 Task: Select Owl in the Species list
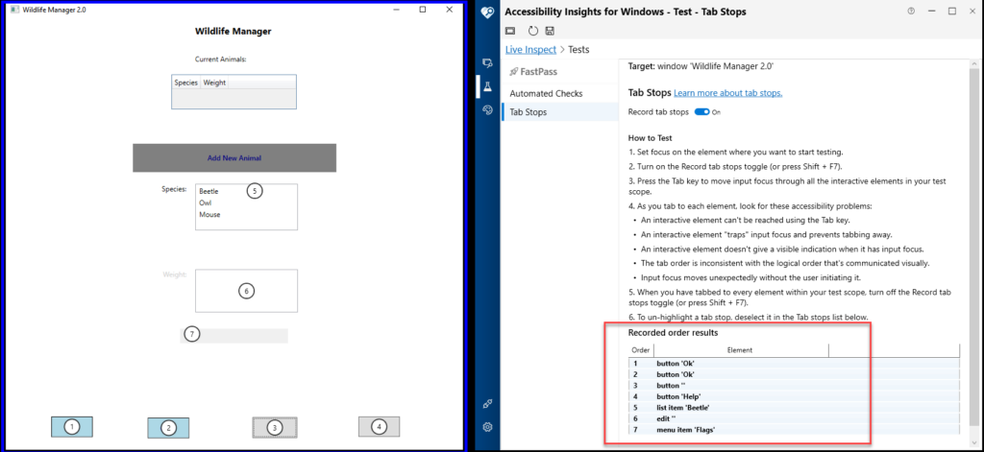click(x=206, y=203)
